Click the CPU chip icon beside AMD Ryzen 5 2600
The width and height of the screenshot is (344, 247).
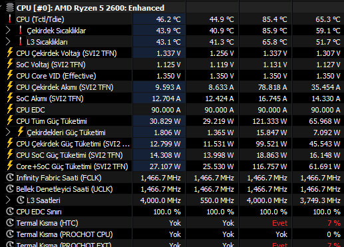coord(9,7)
